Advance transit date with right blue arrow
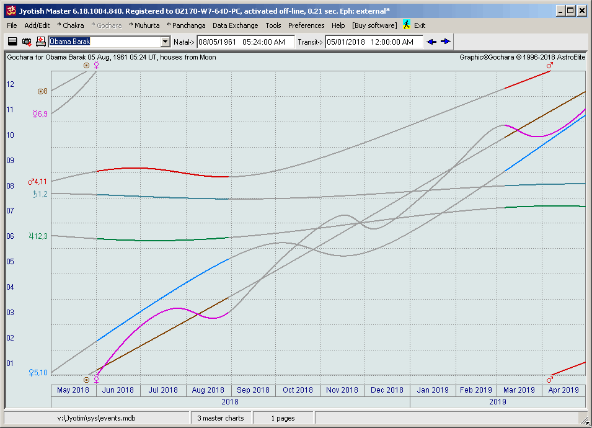 coord(446,42)
